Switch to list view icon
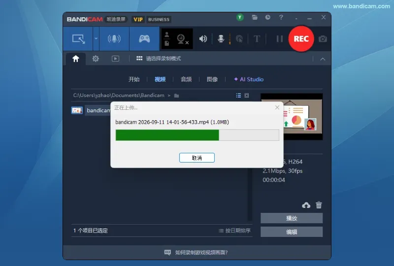The width and height of the screenshot is (394, 266). click(238, 95)
